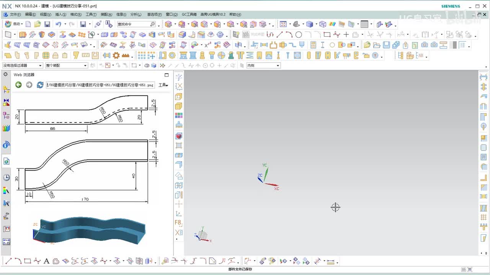The image size is (490, 275).
Task: Maximize the Web browser panel
Action: click(167, 75)
